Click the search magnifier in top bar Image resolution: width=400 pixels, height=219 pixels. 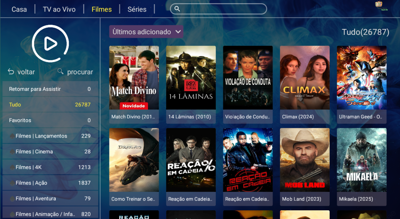coord(177,9)
